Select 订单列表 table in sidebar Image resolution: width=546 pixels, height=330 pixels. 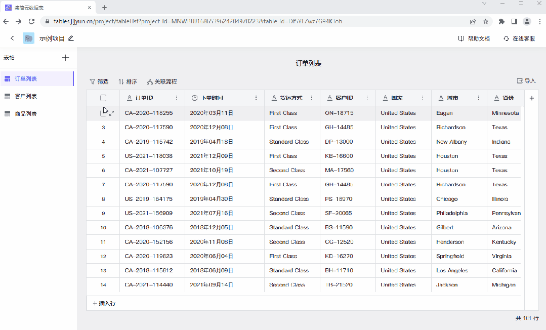pyautogui.click(x=37, y=79)
